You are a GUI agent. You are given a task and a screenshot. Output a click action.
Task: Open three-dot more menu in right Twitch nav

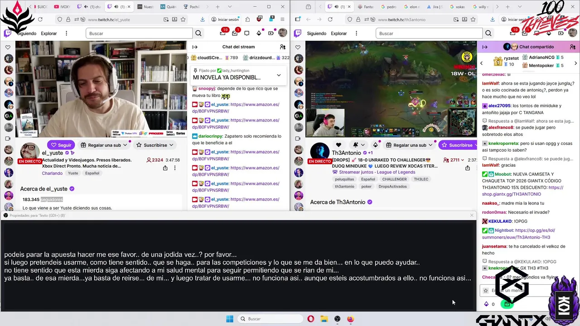point(356,34)
